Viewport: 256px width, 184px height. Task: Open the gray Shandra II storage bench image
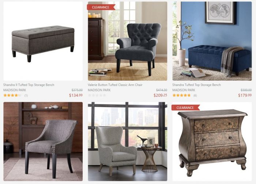(43, 41)
